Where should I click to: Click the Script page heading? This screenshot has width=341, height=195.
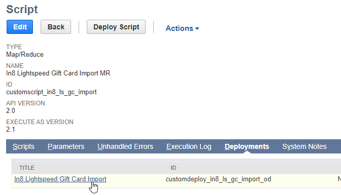coord(22,9)
